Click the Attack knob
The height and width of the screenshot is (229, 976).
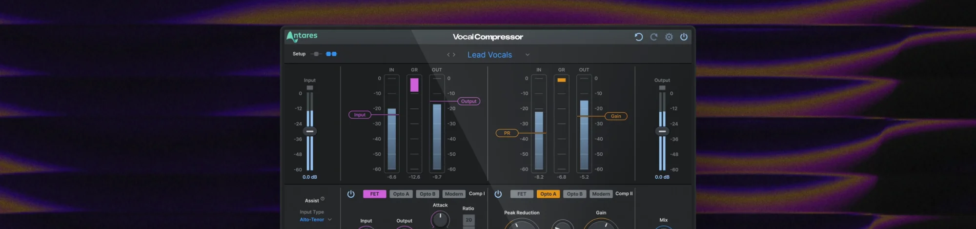pyautogui.click(x=440, y=219)
